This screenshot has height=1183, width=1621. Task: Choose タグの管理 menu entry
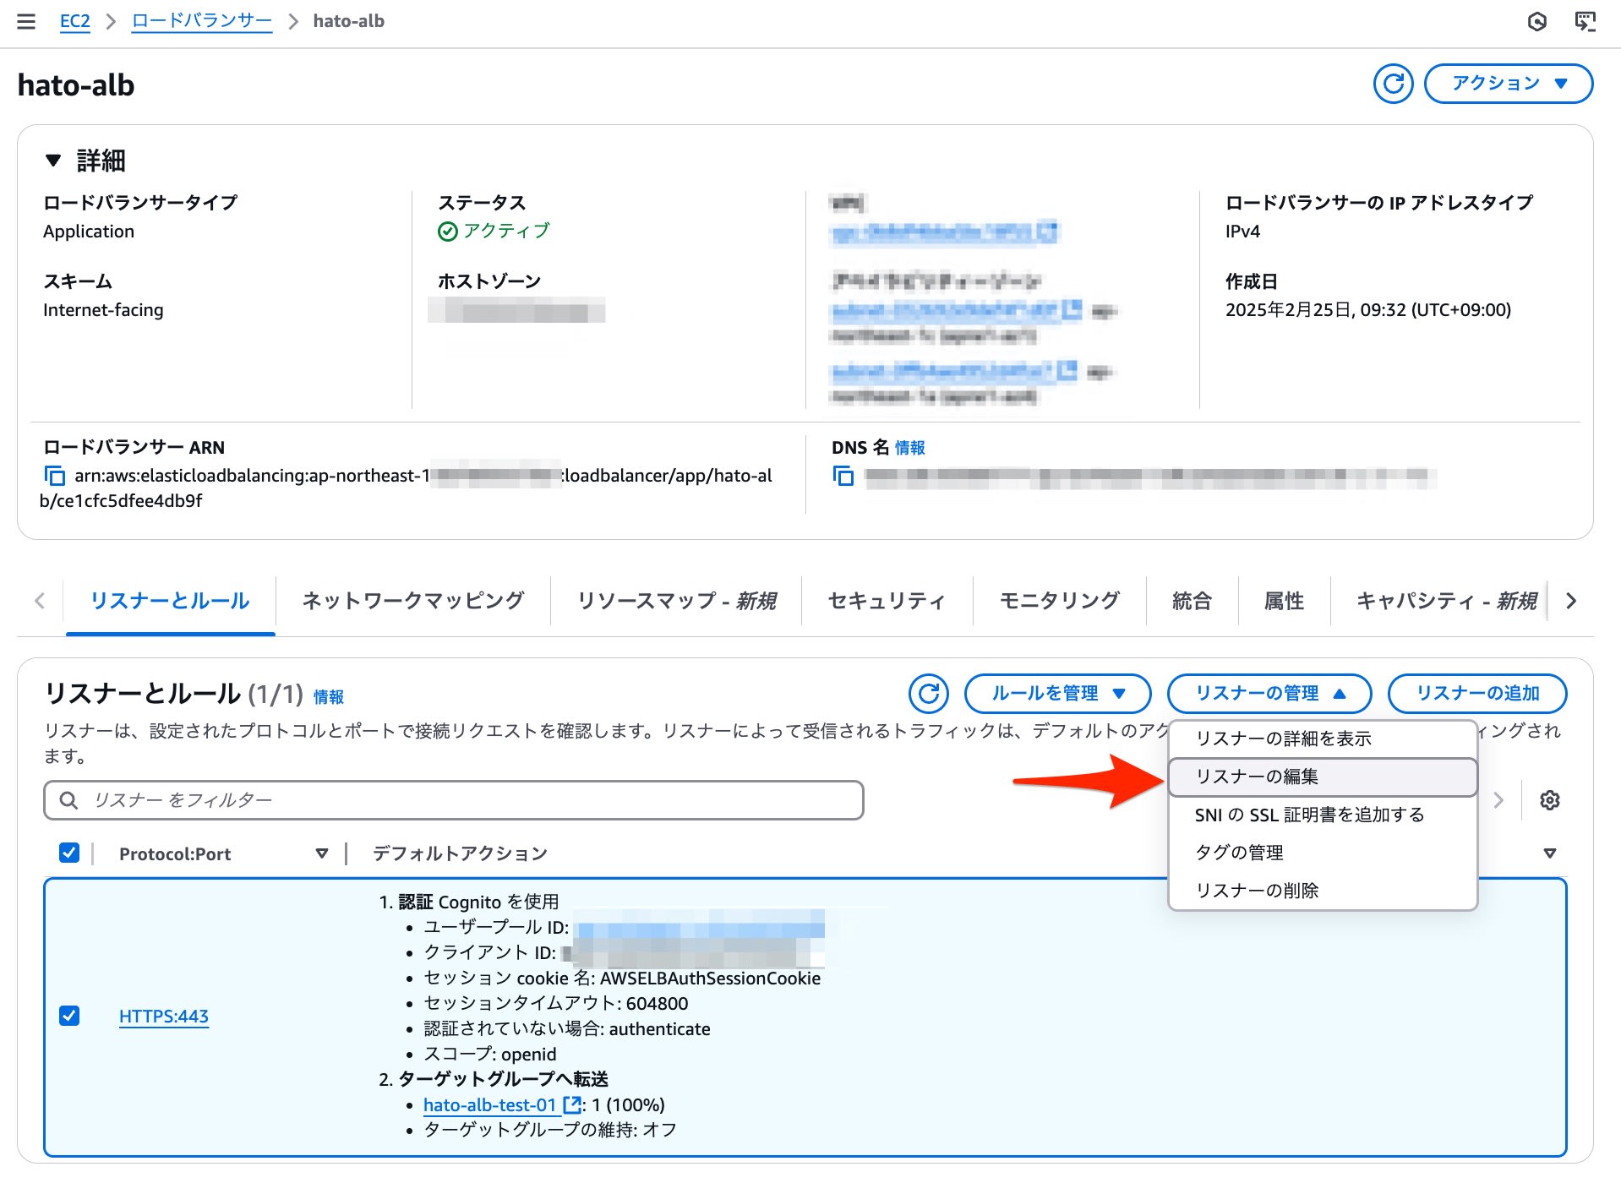pyautogui.click(x=1323, y=853)
